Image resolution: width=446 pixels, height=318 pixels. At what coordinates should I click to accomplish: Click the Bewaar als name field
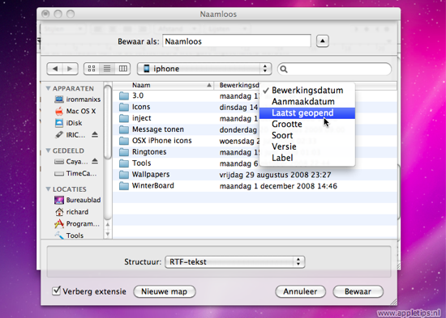pyautogui.click(x=237, y=41)
